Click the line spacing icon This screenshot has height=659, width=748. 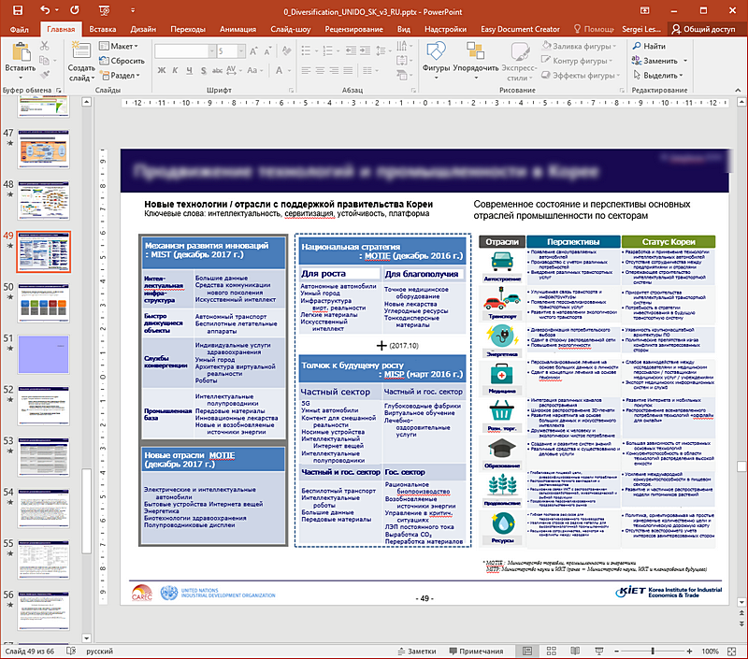click(x=381, y=50)
